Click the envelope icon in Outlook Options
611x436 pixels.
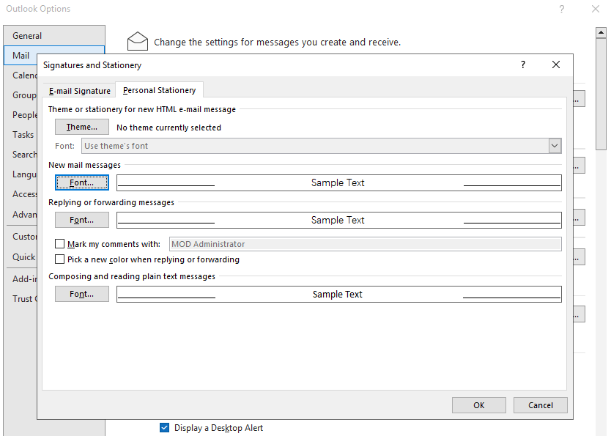pos(138,41)
